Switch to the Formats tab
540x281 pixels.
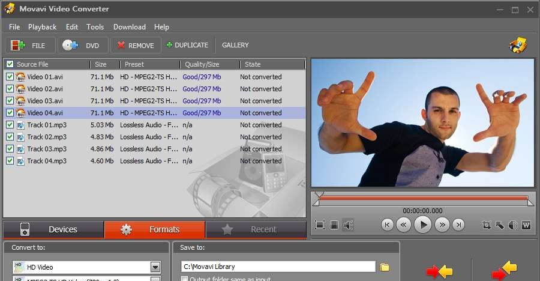[x=155, y=229]
